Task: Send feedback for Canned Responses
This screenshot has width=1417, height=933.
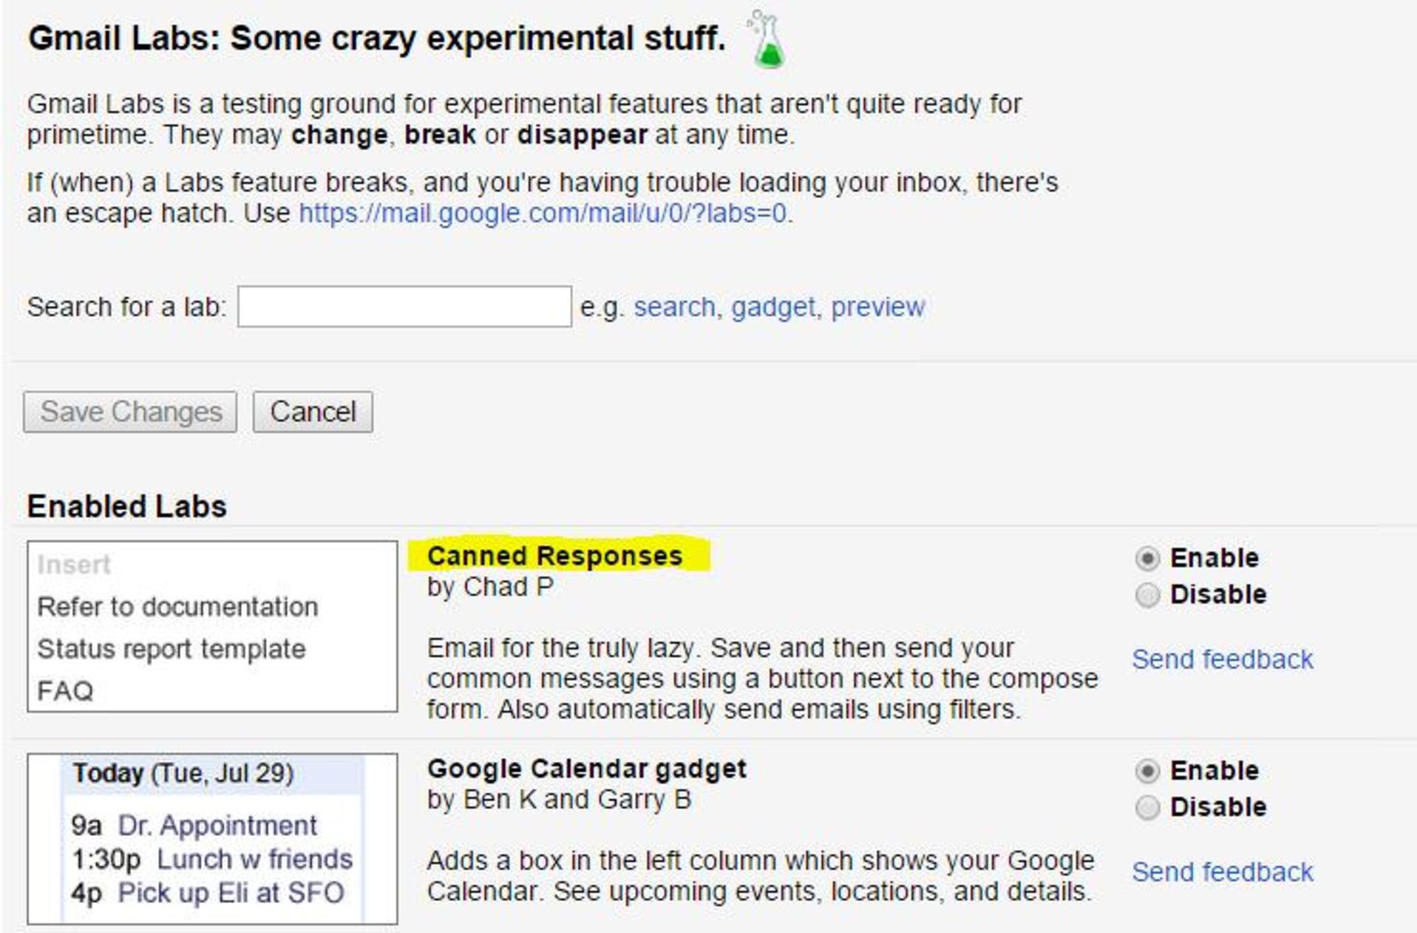Action: click(1223, 659)
